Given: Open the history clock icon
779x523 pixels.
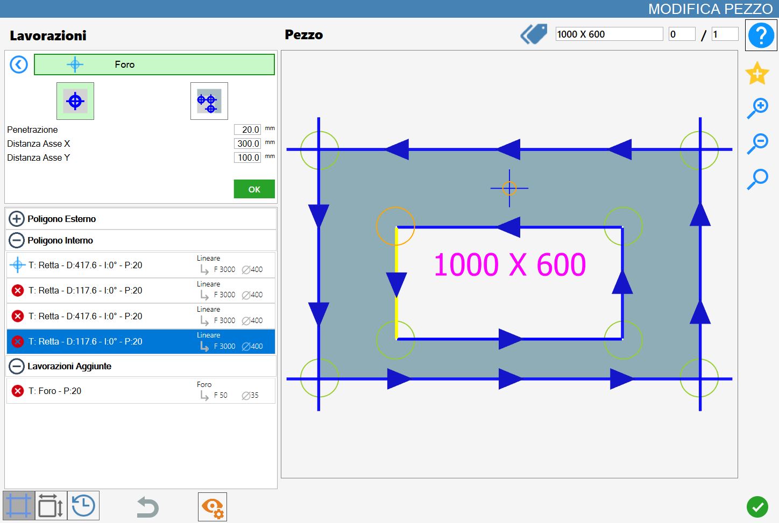Looking at the screenshot, I should click(x=83, y=506).
